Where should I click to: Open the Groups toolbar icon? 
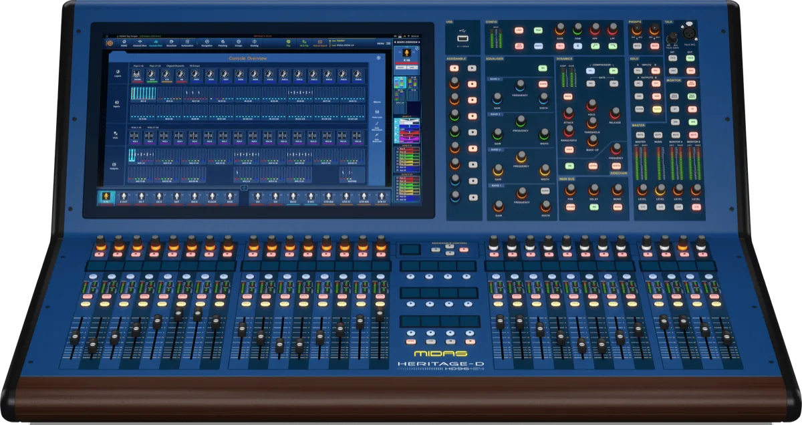point(238,41)
